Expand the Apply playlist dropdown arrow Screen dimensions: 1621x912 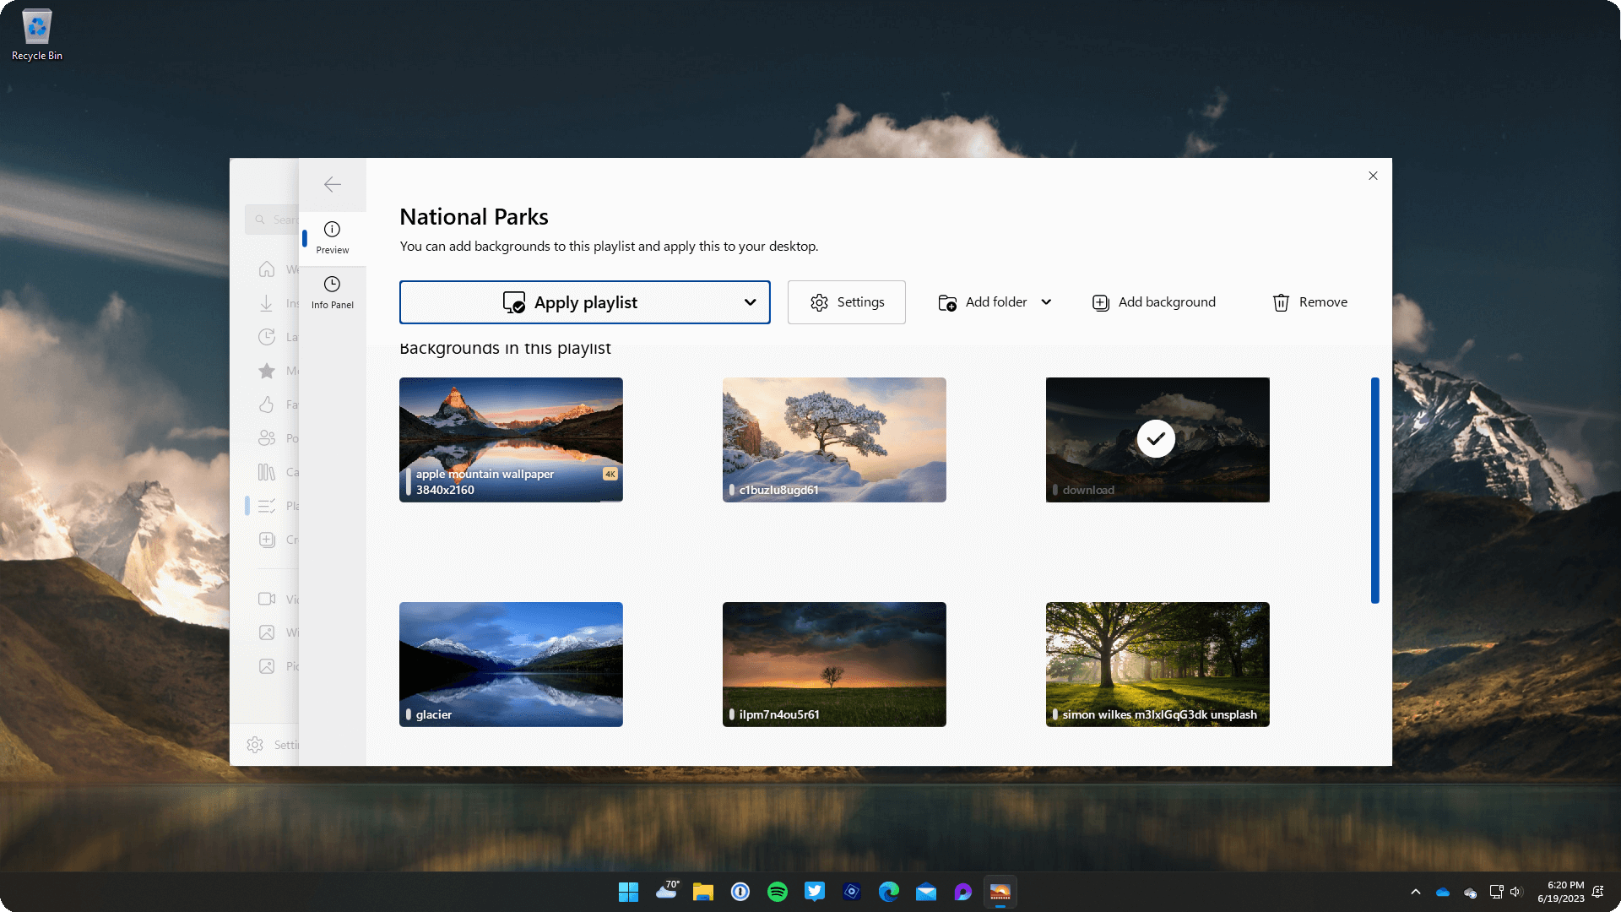coord(750,302)
